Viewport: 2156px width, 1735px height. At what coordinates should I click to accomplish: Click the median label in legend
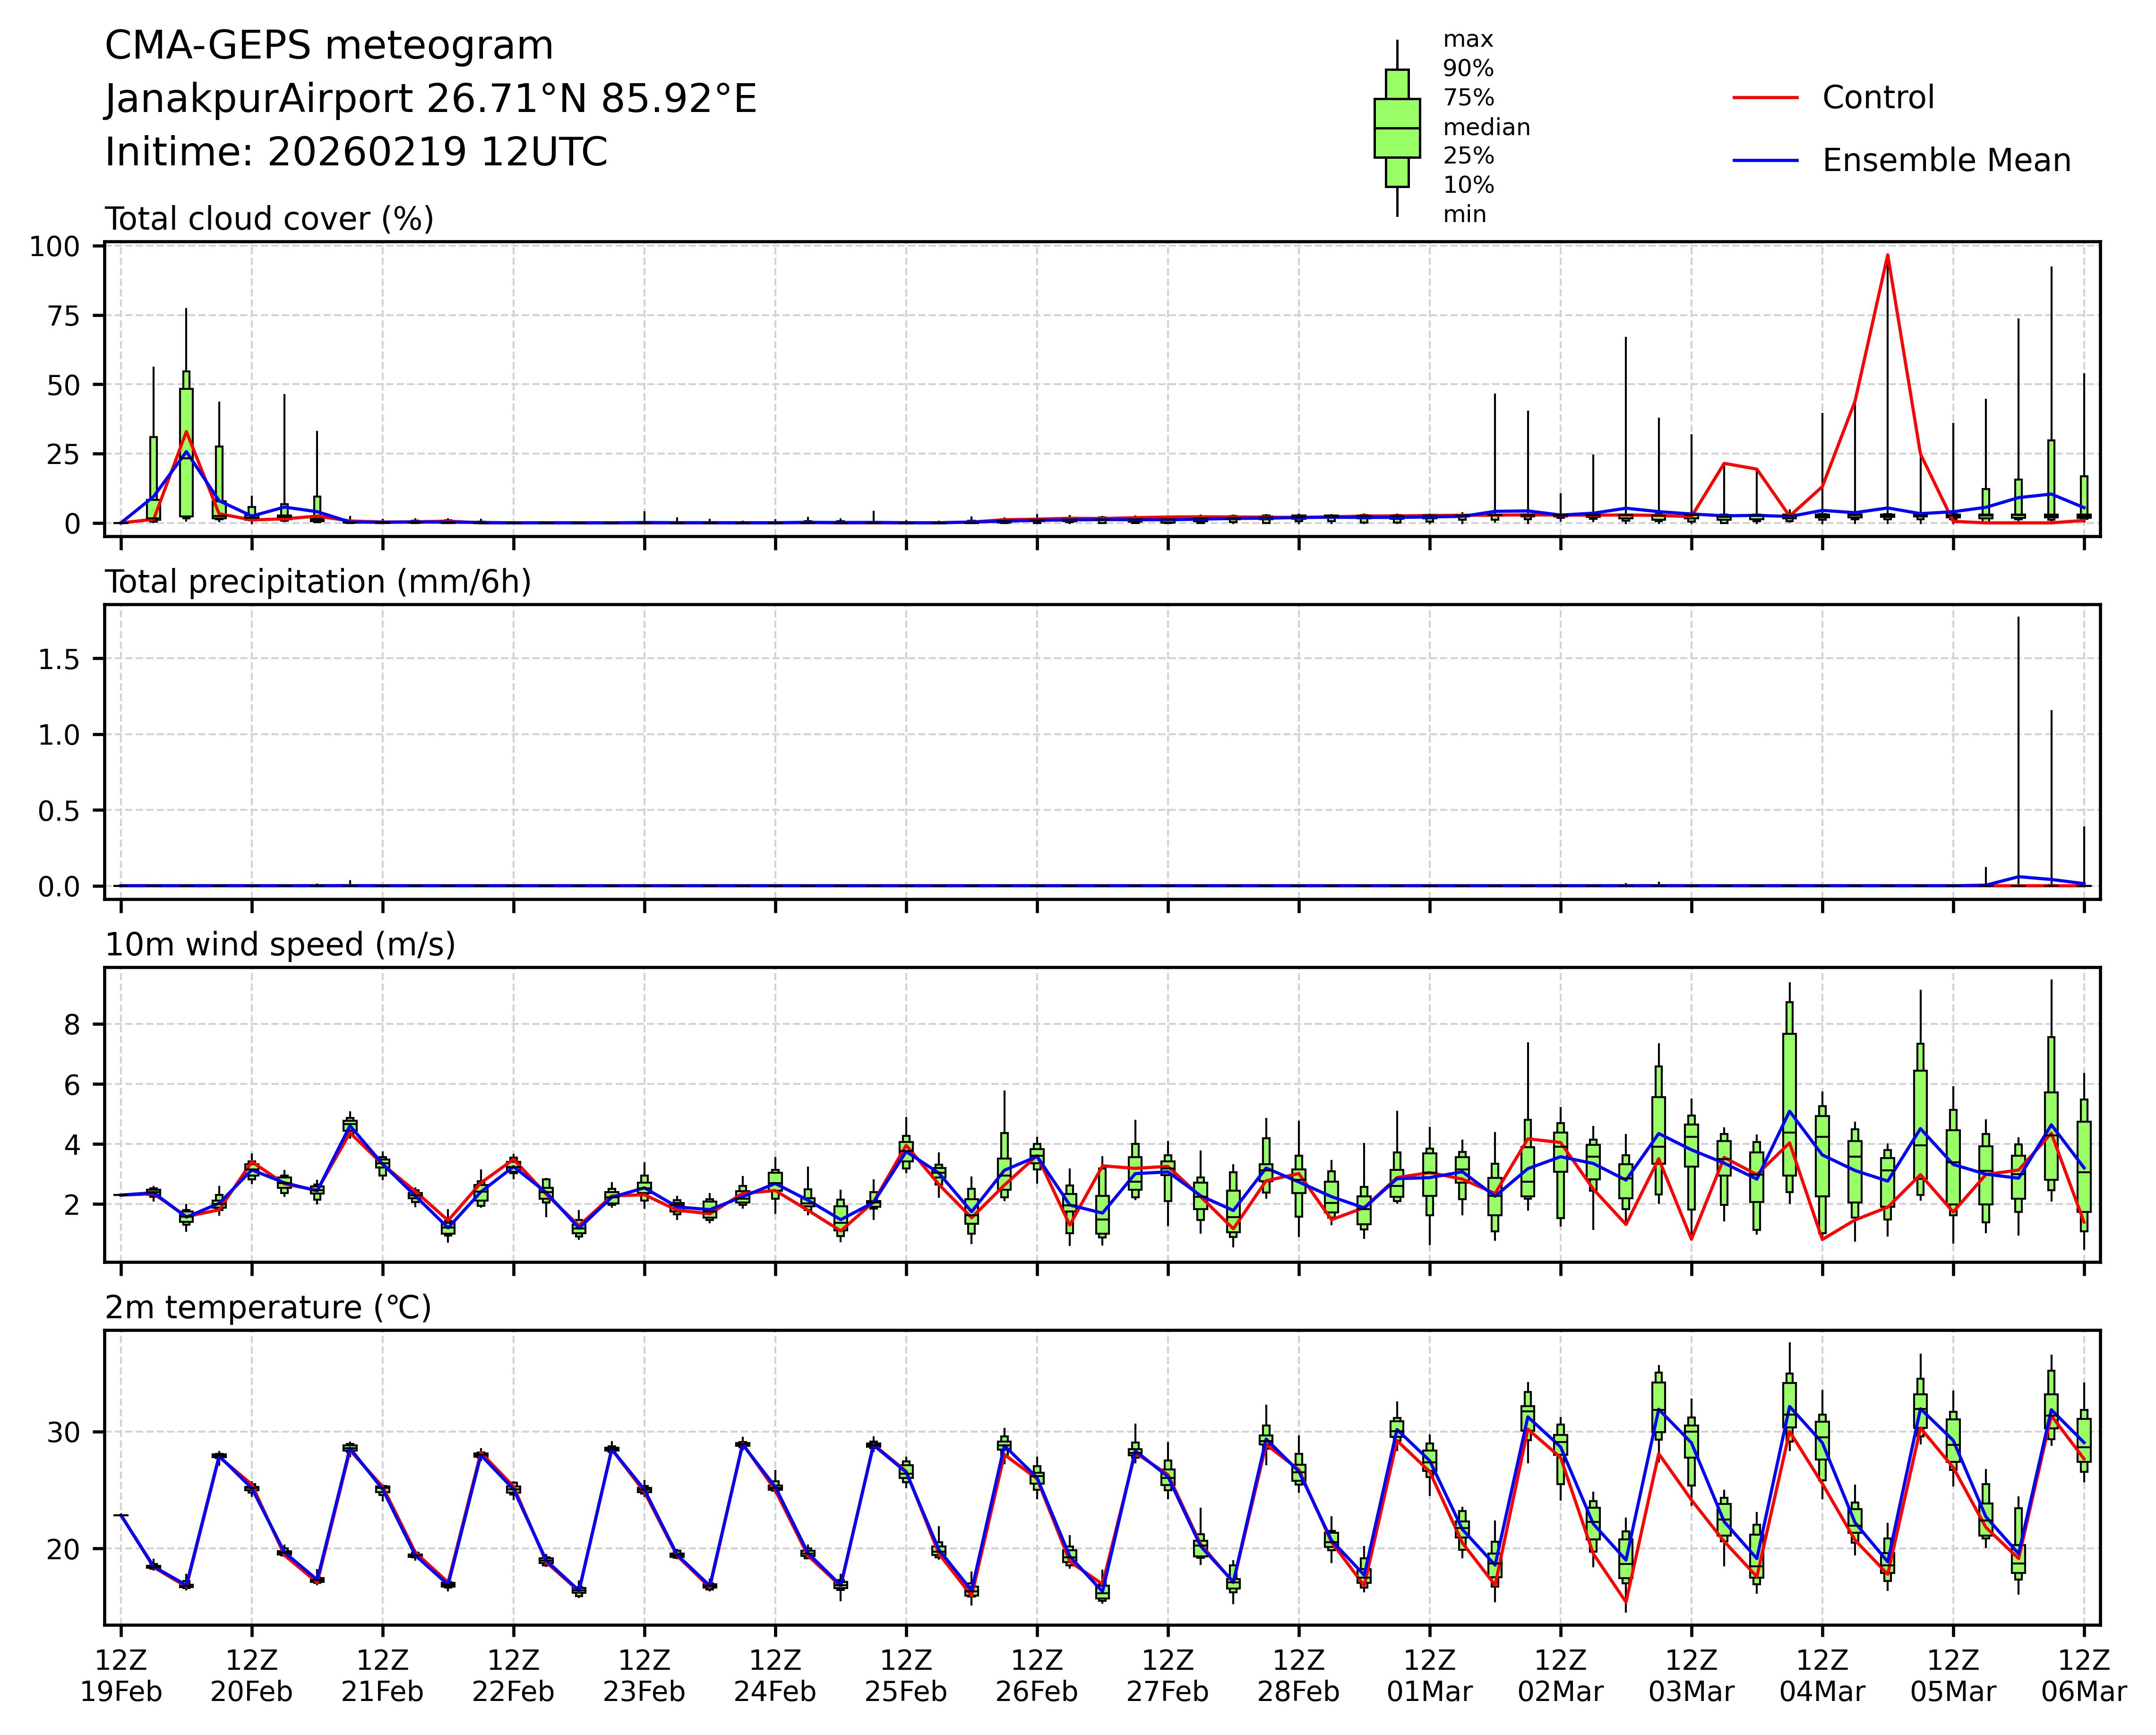pos(1486,128)
